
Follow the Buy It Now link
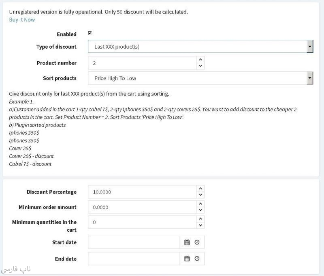[x=22, y=19]
